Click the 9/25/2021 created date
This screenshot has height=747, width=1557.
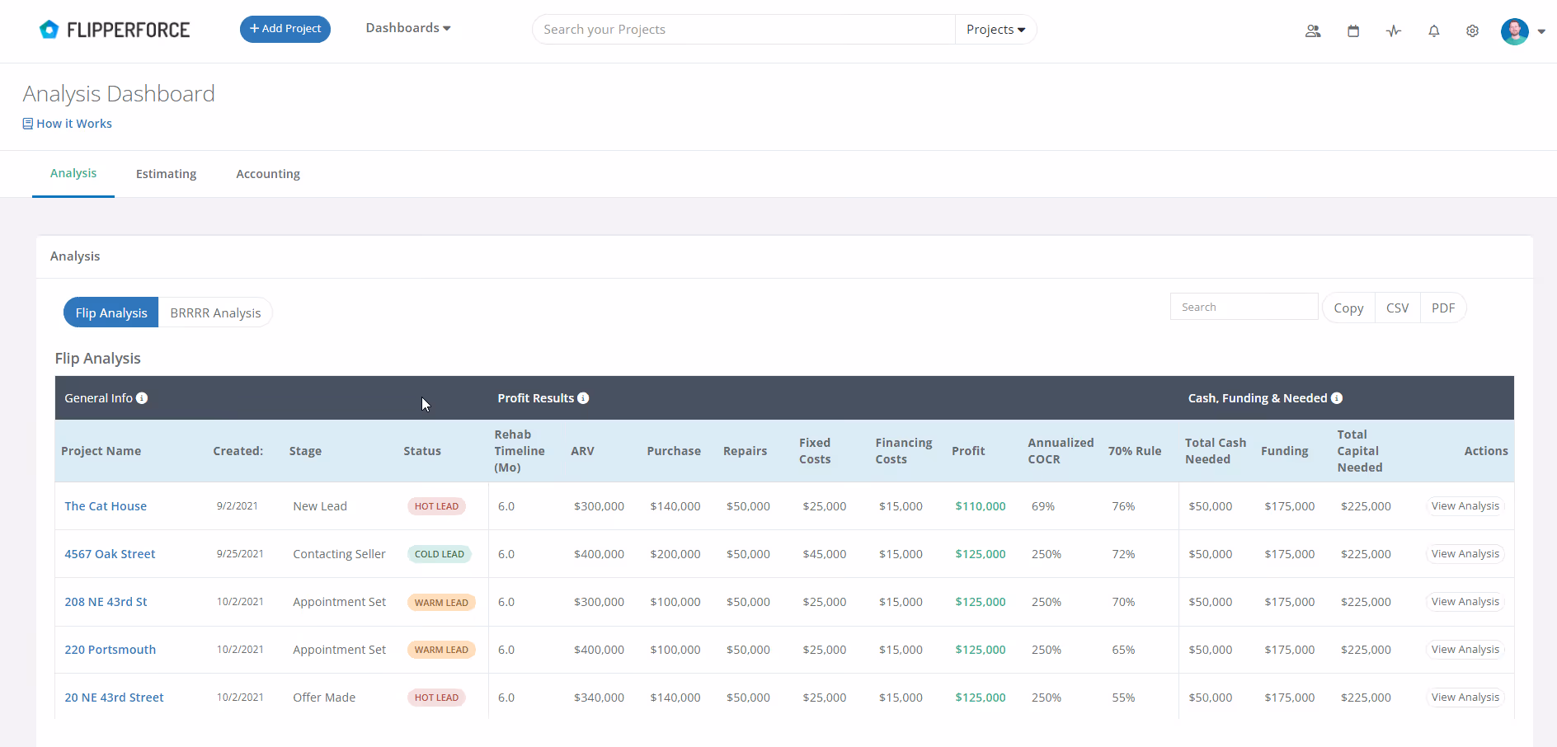[x=240, y=554]
